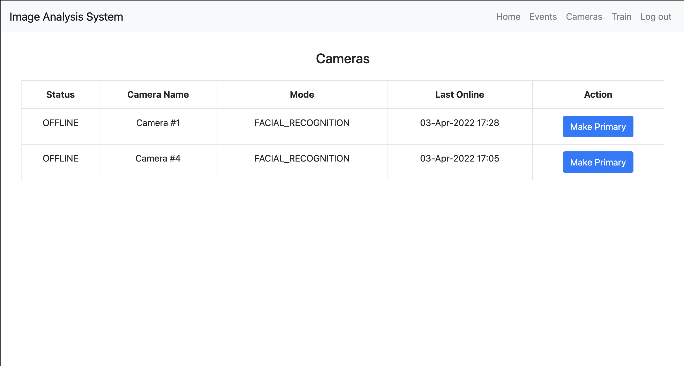Select the Camera #1 name cell
This screenshot has height=366, width=684.
(158, 123)
